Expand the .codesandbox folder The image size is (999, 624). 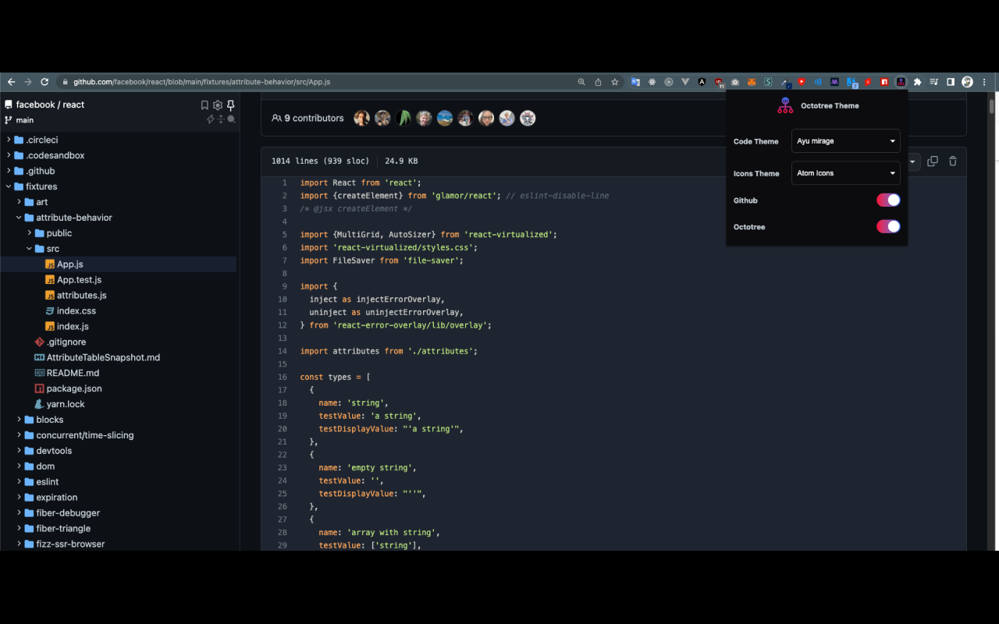9,155
